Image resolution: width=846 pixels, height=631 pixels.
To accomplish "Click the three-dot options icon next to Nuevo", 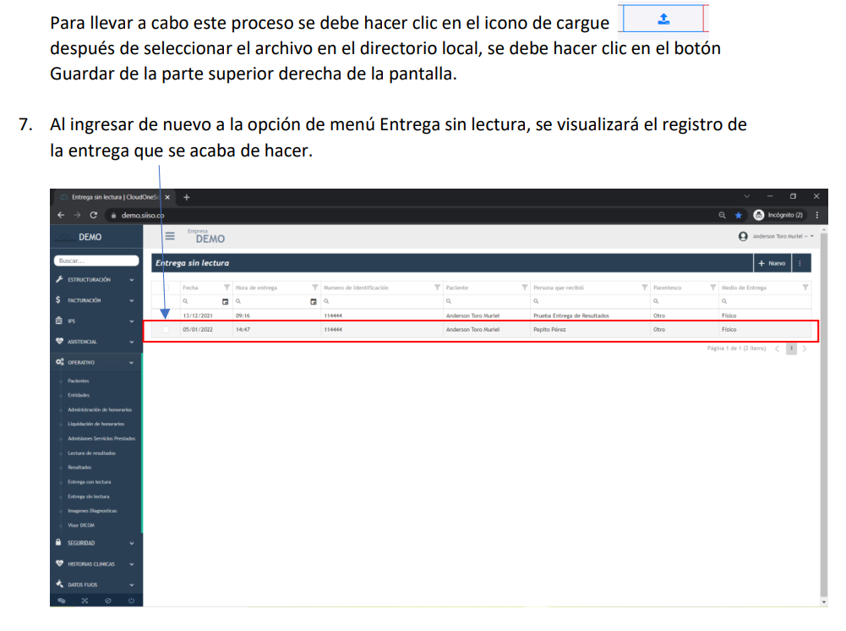I will (x=800, y=263).
